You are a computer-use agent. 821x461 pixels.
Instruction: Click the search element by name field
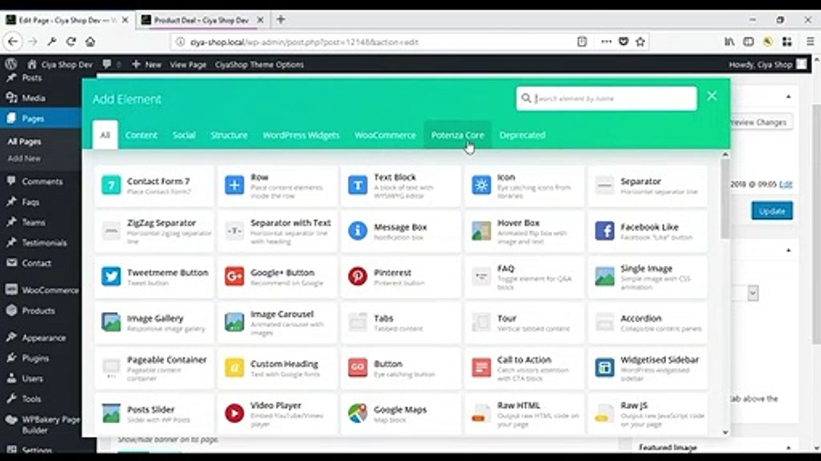tap(607, 99)
